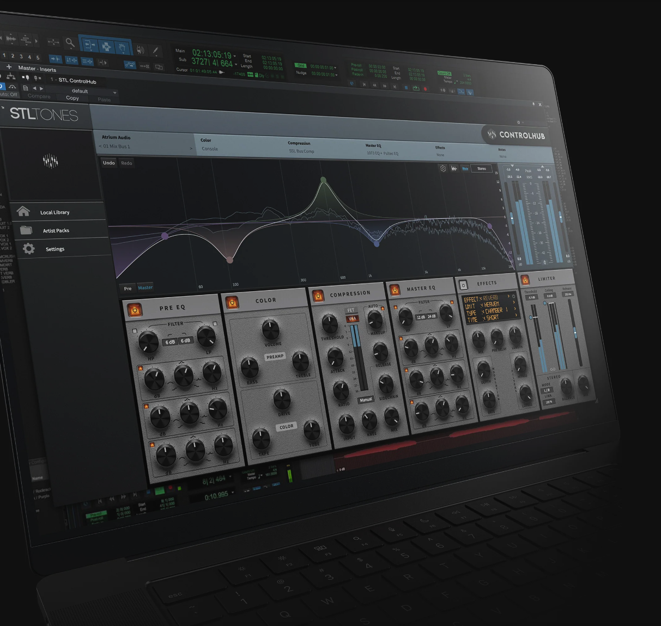Pick the Pencil tool
Viewport: 661px width, 626px height.
pyautogui.click(x=156, y=51)
